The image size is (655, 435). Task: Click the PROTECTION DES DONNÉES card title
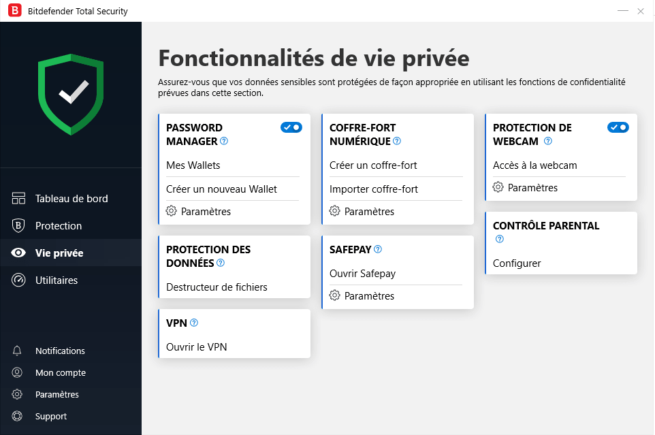click(208, 257)
